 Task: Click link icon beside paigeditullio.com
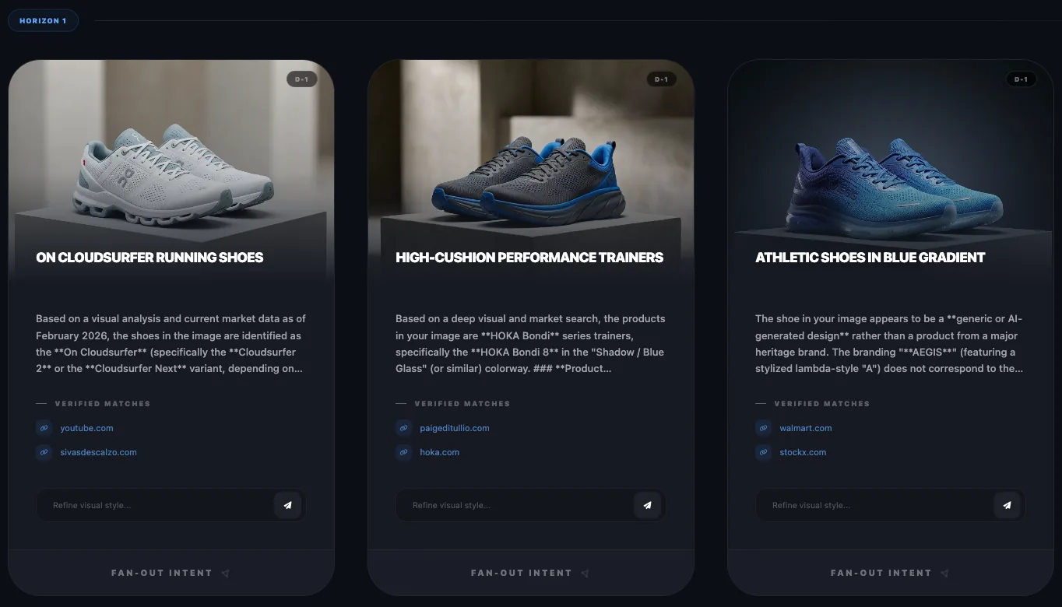[x=403, y=428]
